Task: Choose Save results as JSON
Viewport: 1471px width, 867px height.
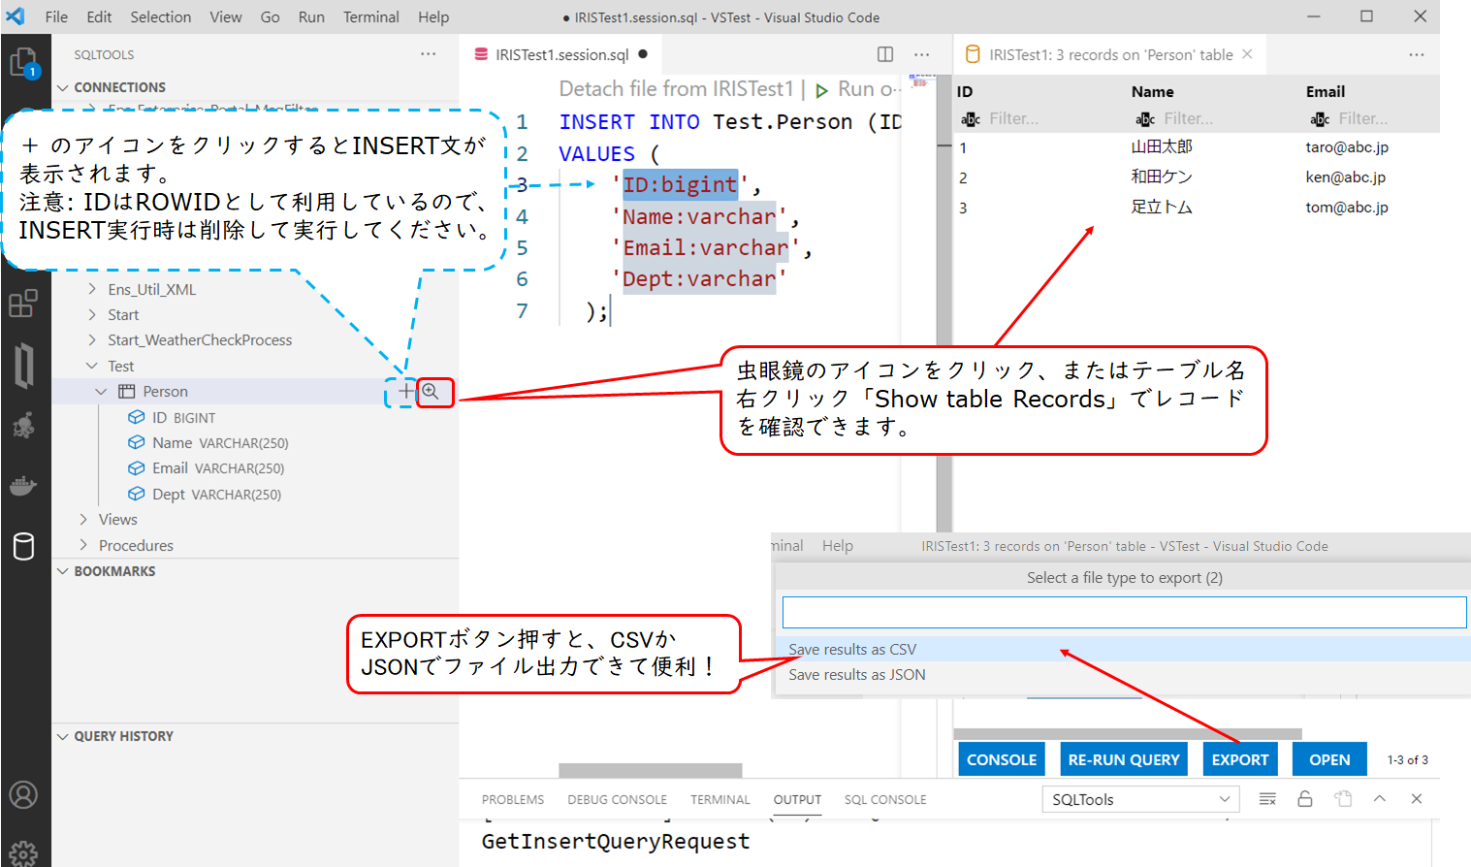Action: click(1122, 674)
